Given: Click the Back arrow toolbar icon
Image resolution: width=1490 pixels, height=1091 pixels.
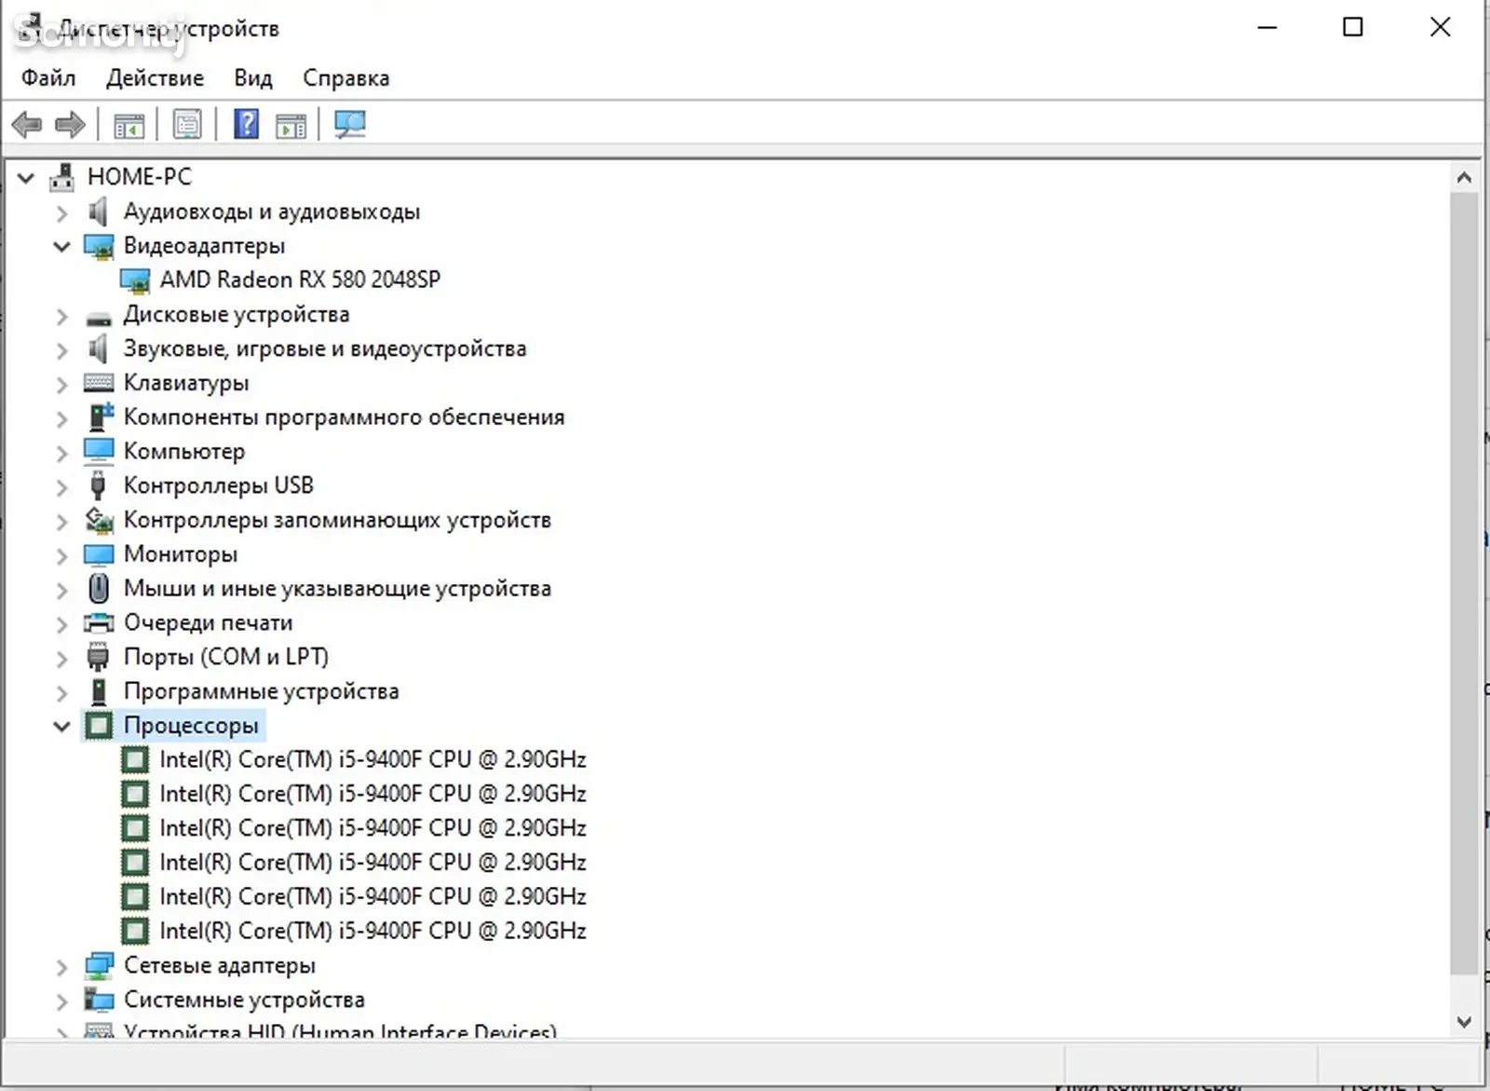Looking at the screenshot, I should tap(27, 124).
